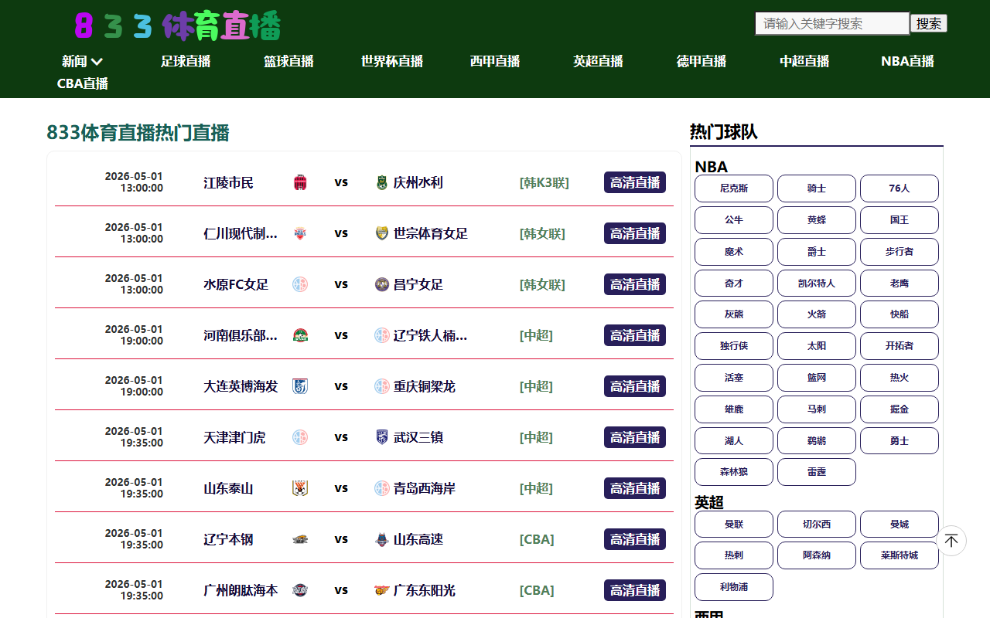Click the 833体育直播热门直播 heading

(x=138, y=133)
